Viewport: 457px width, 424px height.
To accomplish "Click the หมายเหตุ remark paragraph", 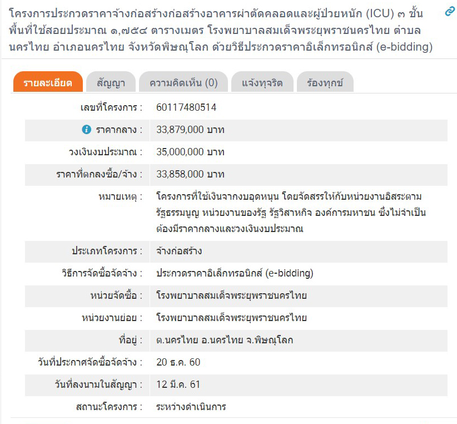I will pos(289,213).
